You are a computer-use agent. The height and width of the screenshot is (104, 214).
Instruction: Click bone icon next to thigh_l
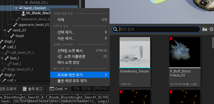[1, 42]
